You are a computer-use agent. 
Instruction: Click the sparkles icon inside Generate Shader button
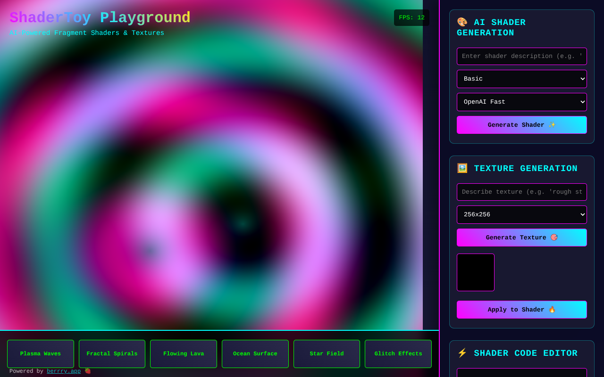click(x=552, y=125)
